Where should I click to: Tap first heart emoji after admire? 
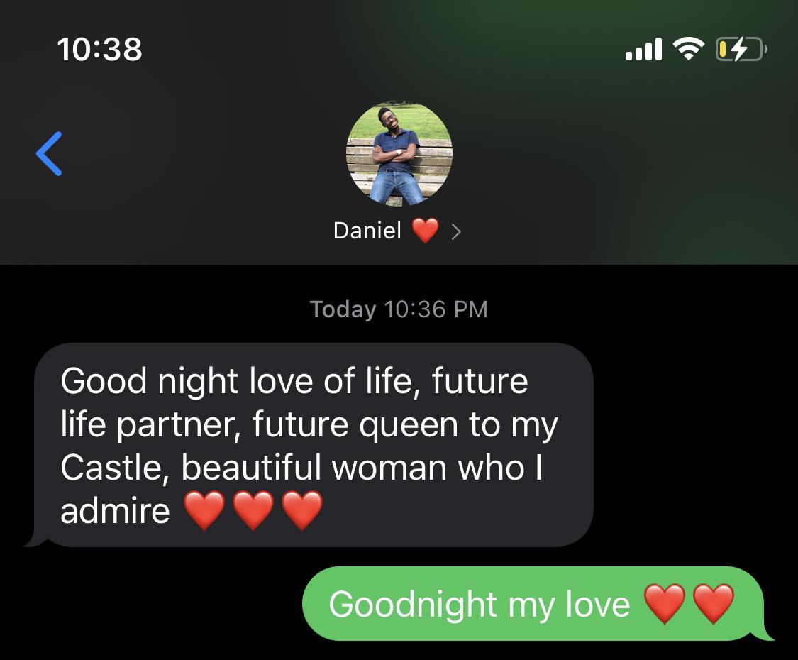point(204,510)
